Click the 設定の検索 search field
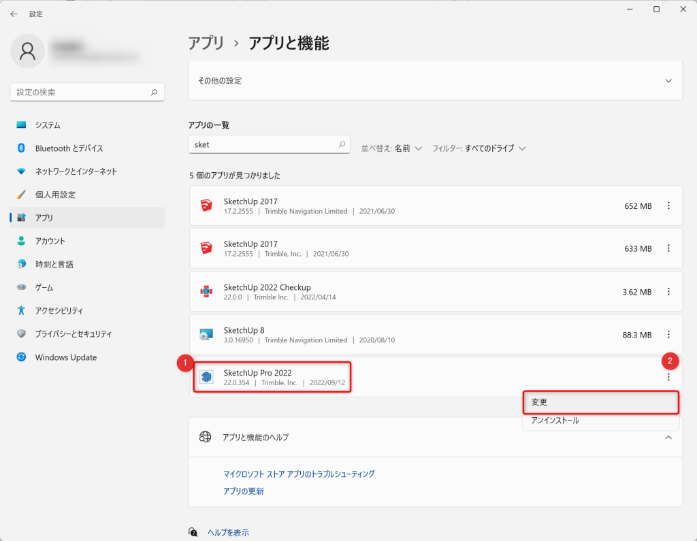 coord(80,92)
